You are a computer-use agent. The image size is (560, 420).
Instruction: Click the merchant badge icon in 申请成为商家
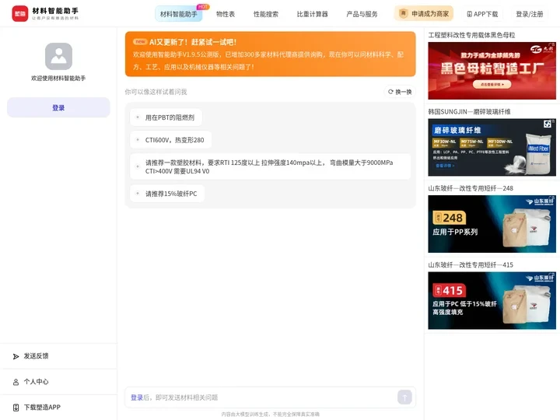point(403,13)
